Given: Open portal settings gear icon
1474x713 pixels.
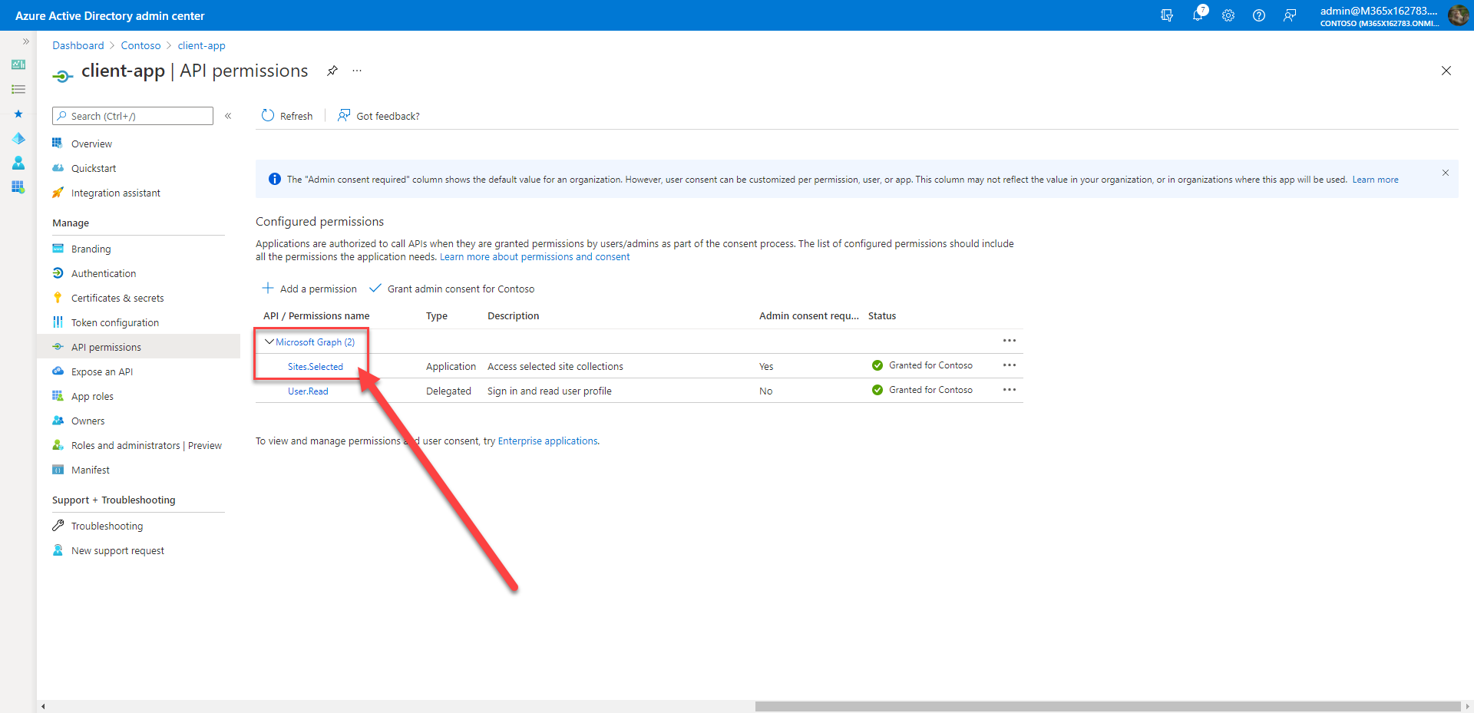Looking at the screenshot, I should point(1228,15).
